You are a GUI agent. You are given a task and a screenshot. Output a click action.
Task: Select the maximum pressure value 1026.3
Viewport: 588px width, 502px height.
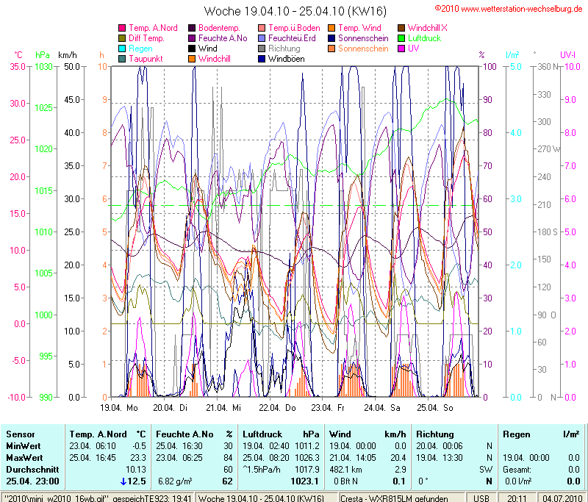coord(307,458)
